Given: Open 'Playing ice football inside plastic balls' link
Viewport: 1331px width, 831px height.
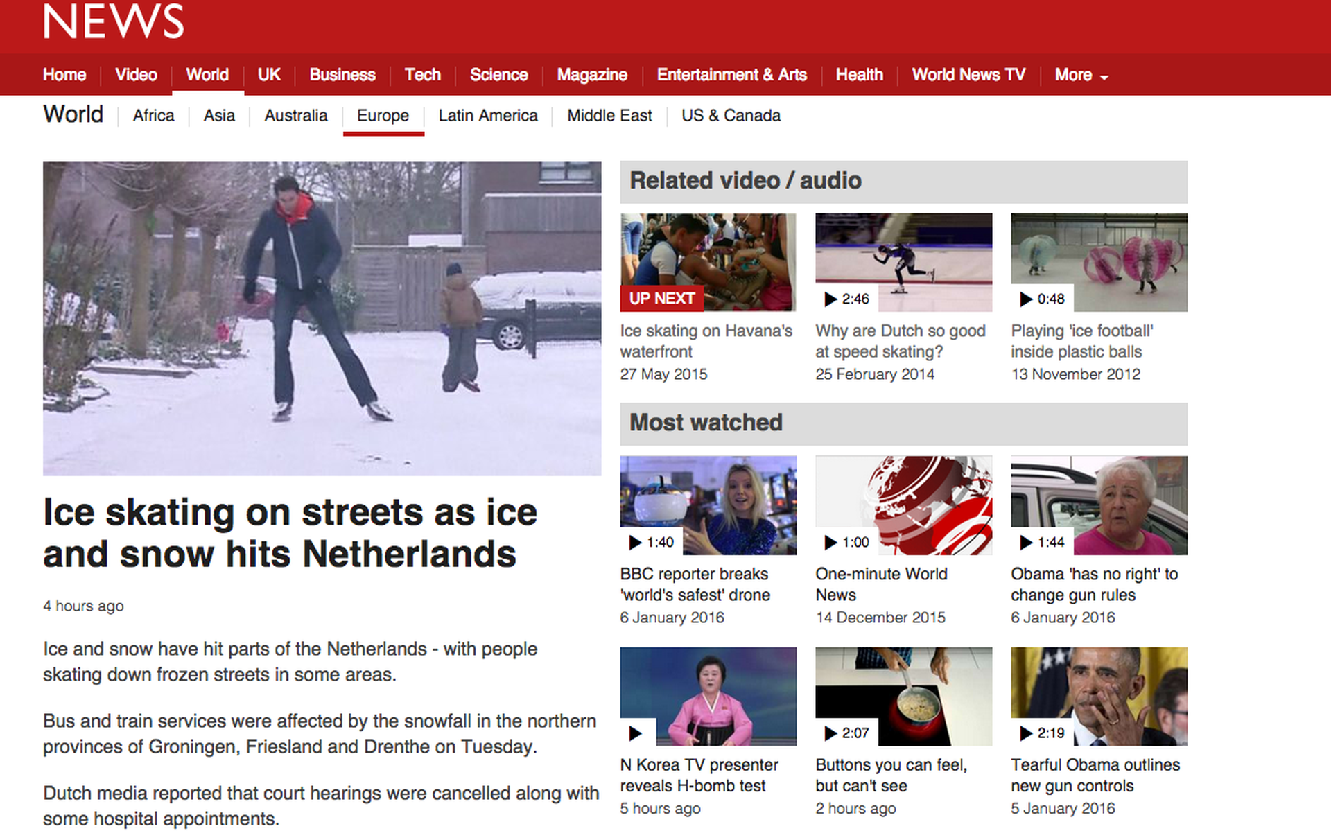Looking at the screenshot, I should 1082,341.
